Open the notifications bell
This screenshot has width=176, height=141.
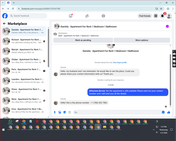pyautogui.click(x=162, y=16)
